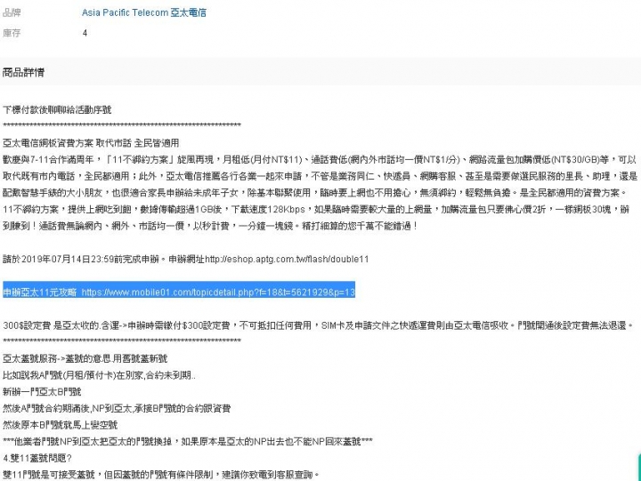Click the 商品詳情 section heading
This screenshot has height=481, width=641.
coord(23,73)
